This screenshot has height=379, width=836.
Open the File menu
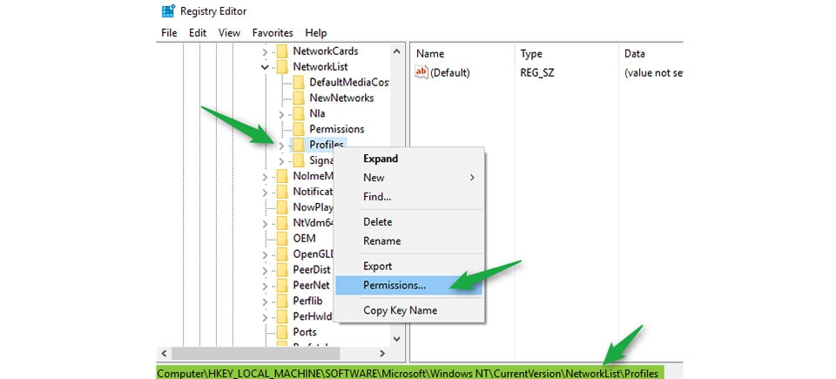(x=169, y=33)
